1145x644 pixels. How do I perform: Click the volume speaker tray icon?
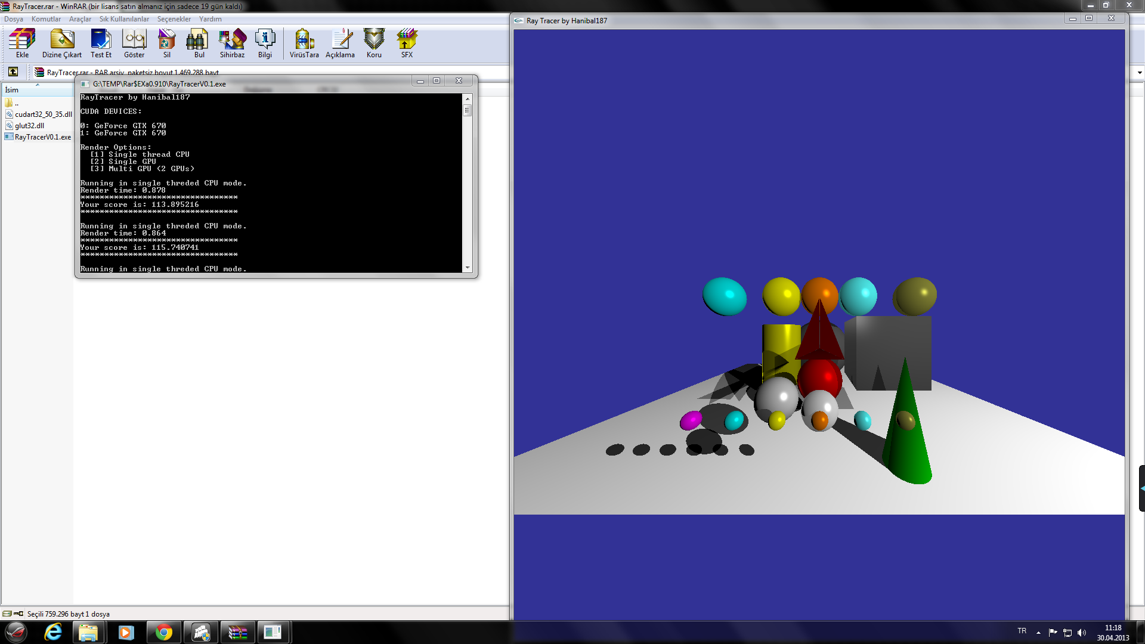point(1082,633)
